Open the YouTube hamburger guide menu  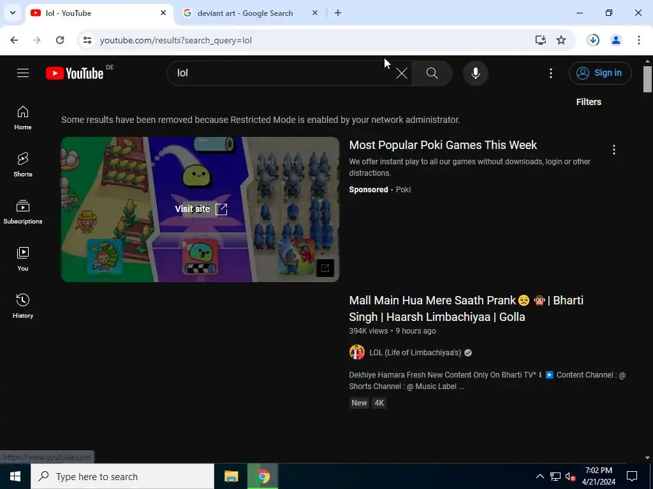pos(23,73)
